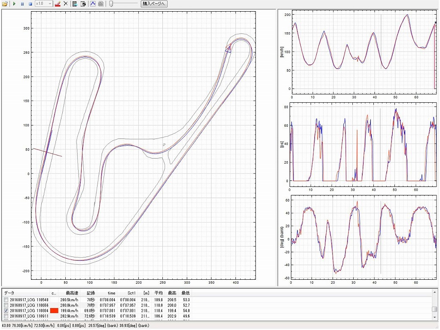Sort by the 最高速 column header
The width and height of the screenshot is (440, 330).
72,293
